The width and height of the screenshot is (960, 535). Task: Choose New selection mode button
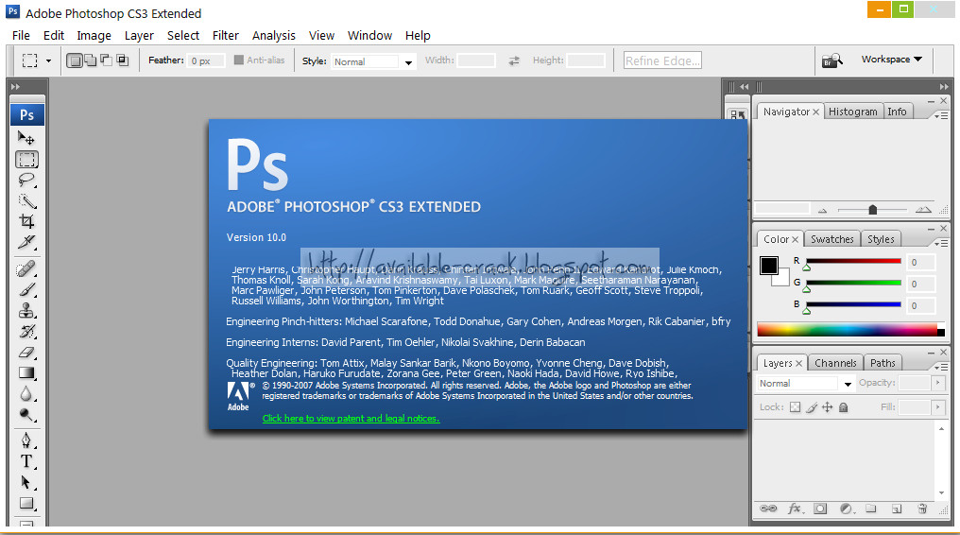(x=75, y=60)
